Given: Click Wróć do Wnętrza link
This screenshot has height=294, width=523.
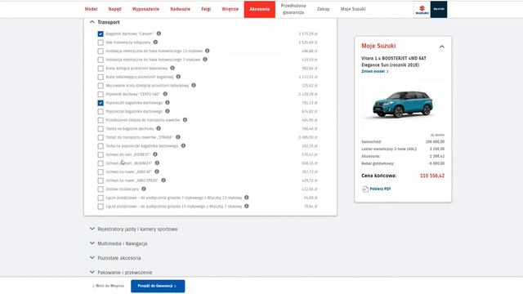Looking at the screenshot, I should [x=108, y=286].
